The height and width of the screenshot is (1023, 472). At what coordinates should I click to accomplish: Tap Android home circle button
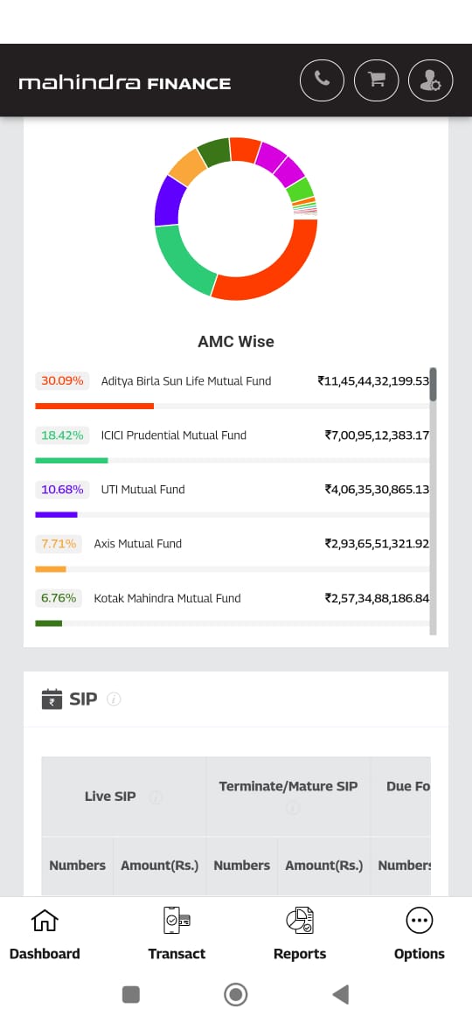point(235,995)
